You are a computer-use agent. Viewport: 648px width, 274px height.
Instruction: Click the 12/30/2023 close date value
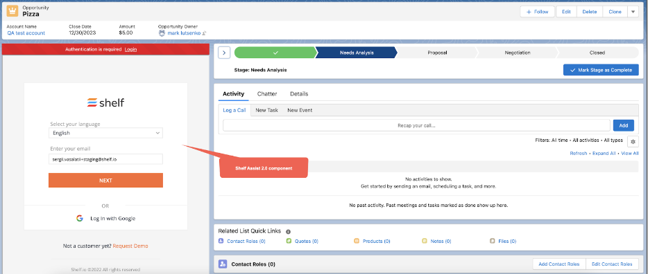pos(83,33)
